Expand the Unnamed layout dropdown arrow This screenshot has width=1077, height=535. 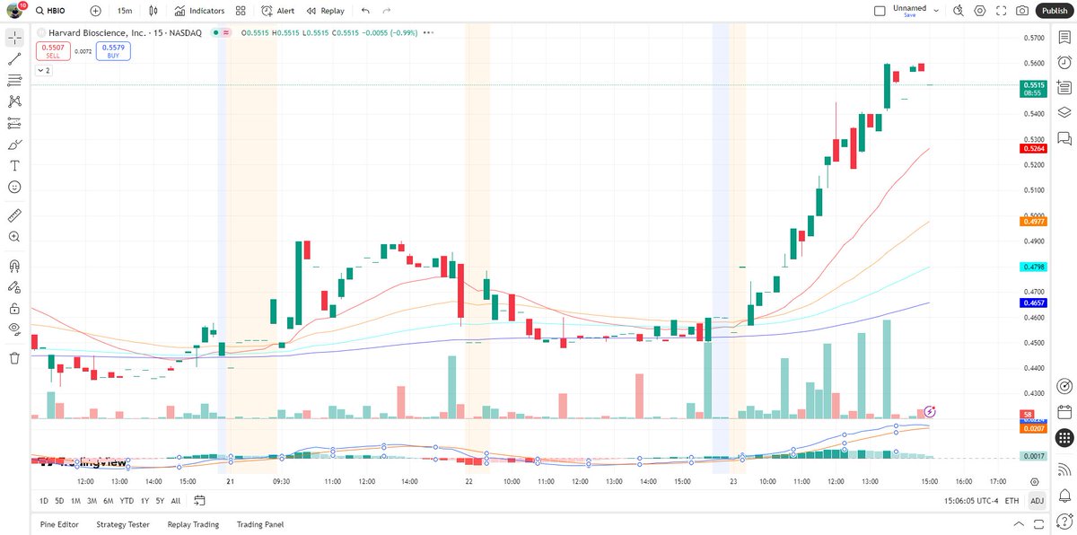pyautogui.click(x=936, y=11)
